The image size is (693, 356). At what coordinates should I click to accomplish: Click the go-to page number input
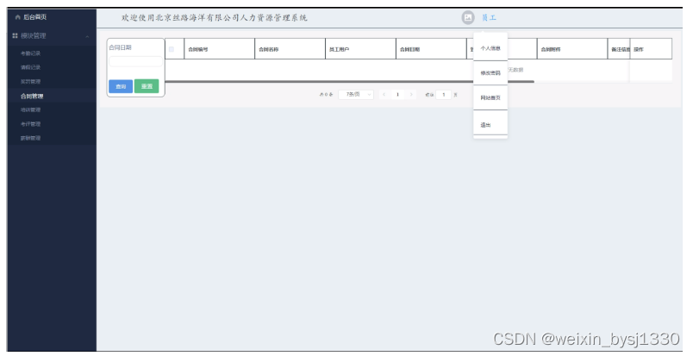point(443,94)
